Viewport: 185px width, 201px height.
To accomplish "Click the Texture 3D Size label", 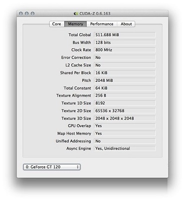I will tap(76, 119).
